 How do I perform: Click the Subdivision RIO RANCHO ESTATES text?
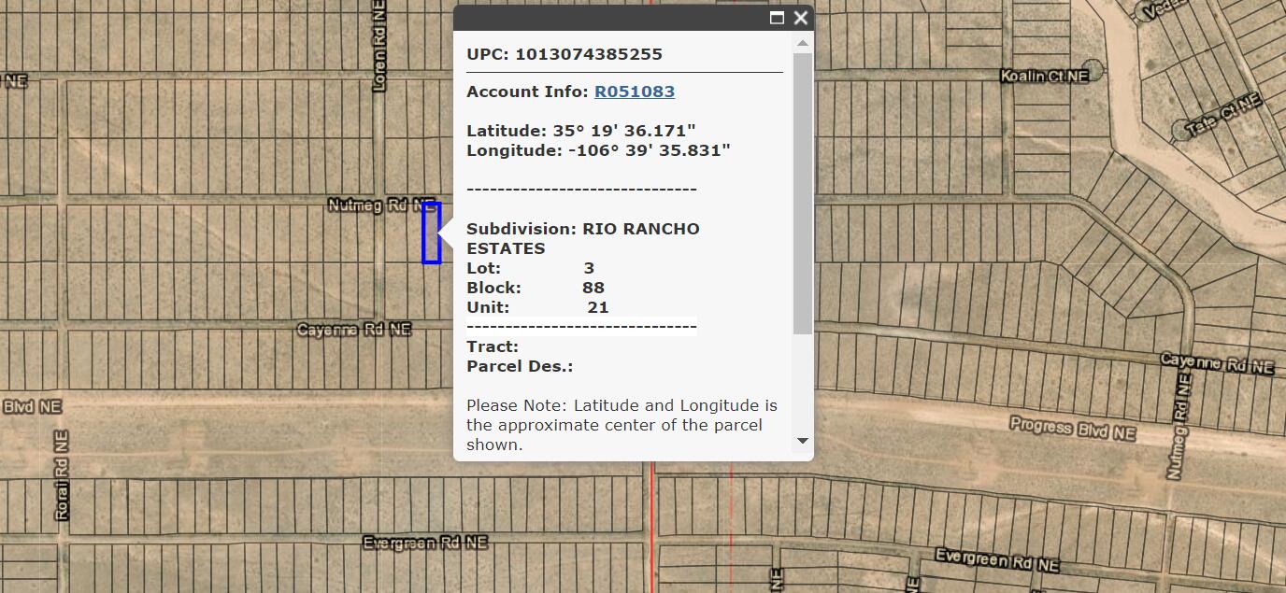(x=582, y=238)
